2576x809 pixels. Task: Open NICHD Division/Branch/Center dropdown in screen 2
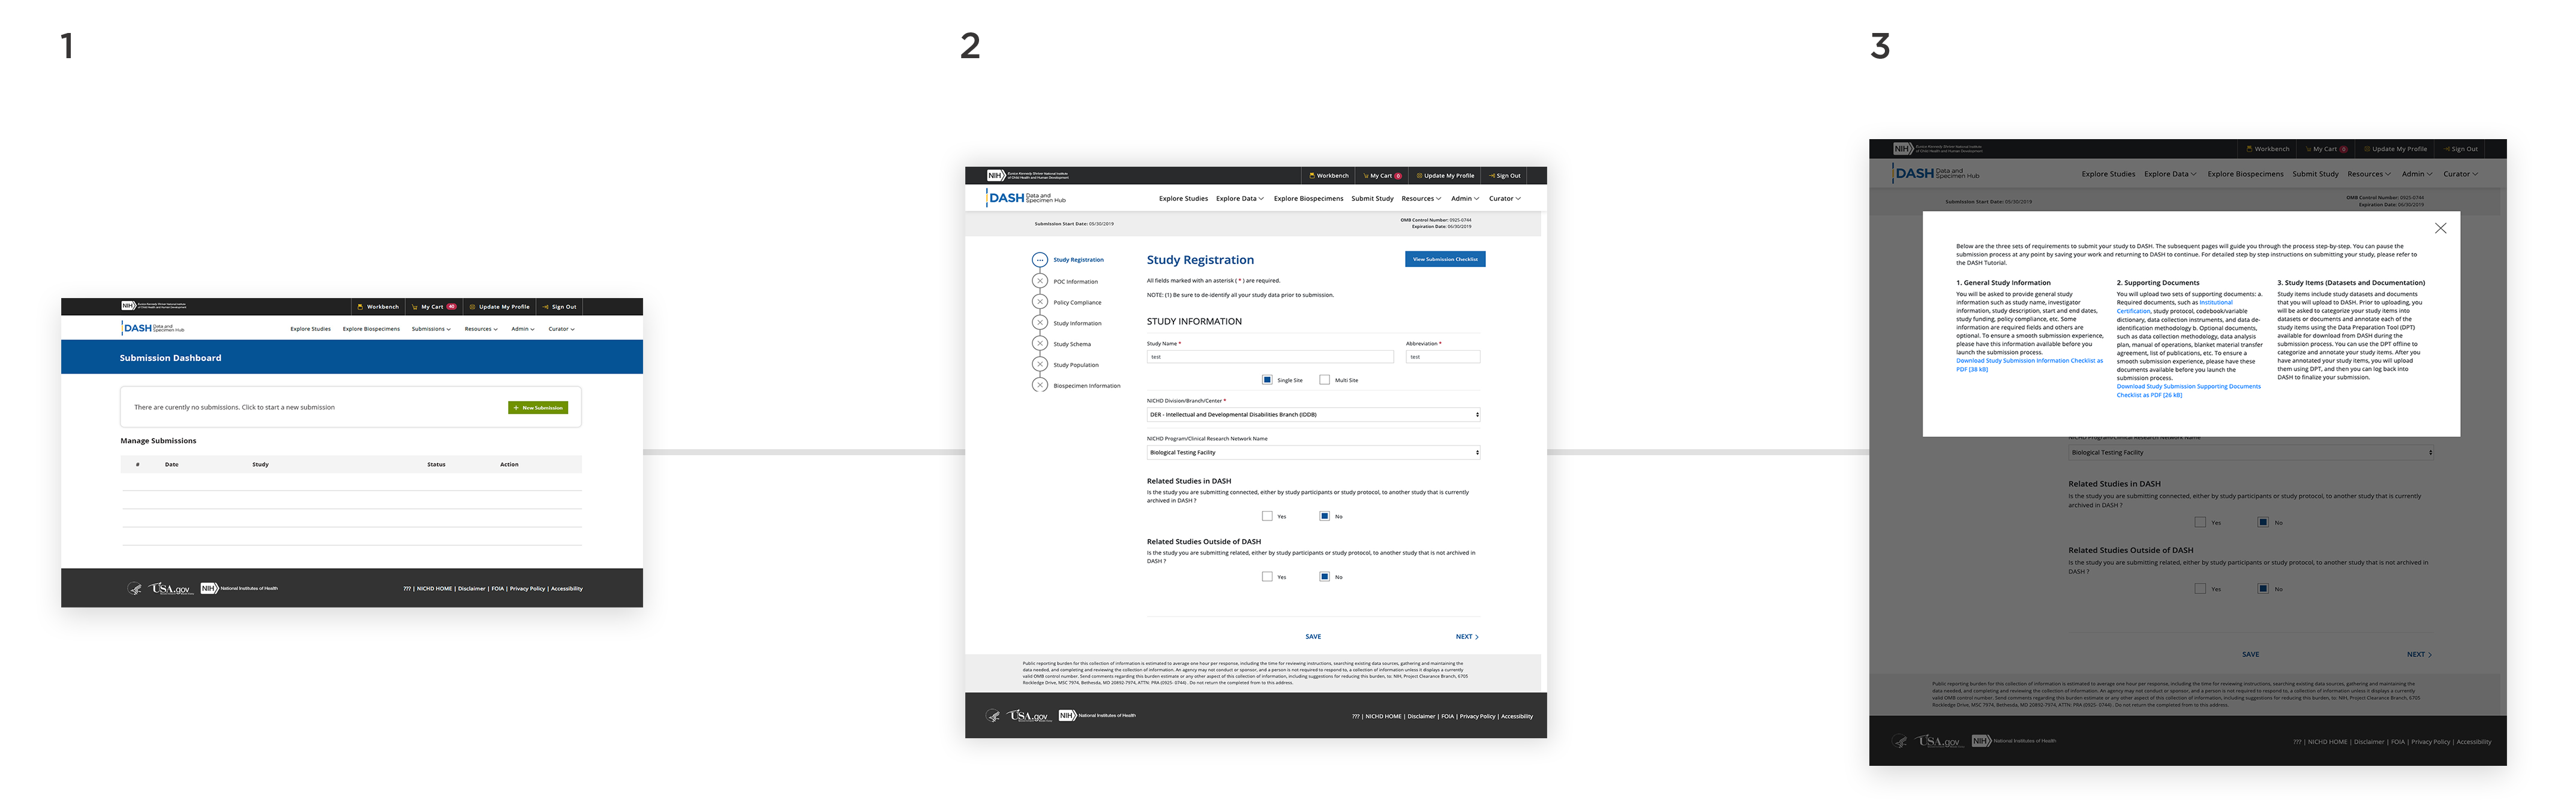coord(1313,414)
